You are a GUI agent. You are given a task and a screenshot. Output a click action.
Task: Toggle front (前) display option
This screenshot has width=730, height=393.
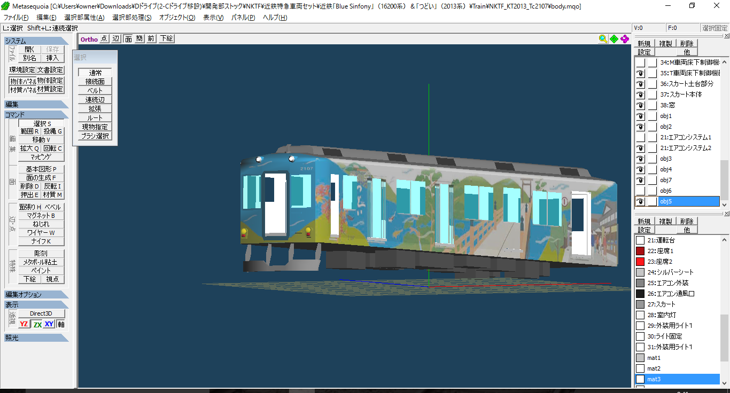pyautogui.click(x=151, y=38)
